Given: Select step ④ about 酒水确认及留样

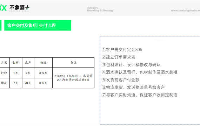Looking at the screenshot, I should (140, 72).
